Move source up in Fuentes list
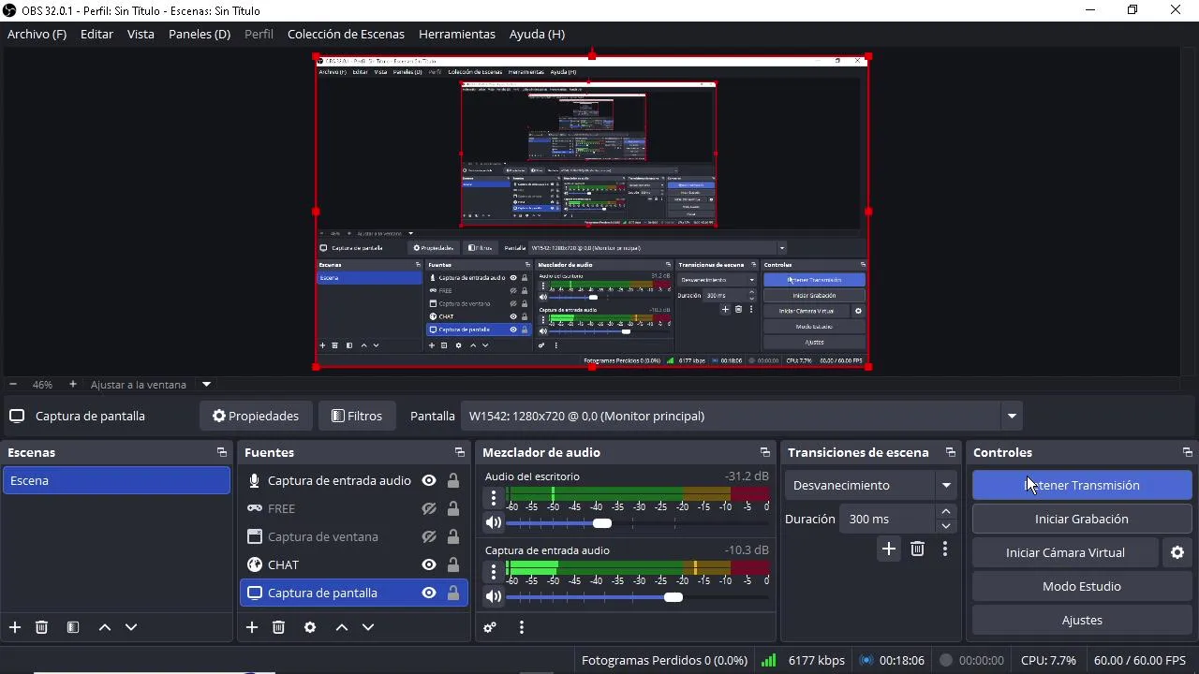 pos(342,627)
